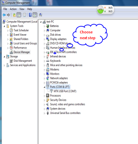Click the Properties sheet toolbar icon
The image size is (138, 144).
point(24,15)
